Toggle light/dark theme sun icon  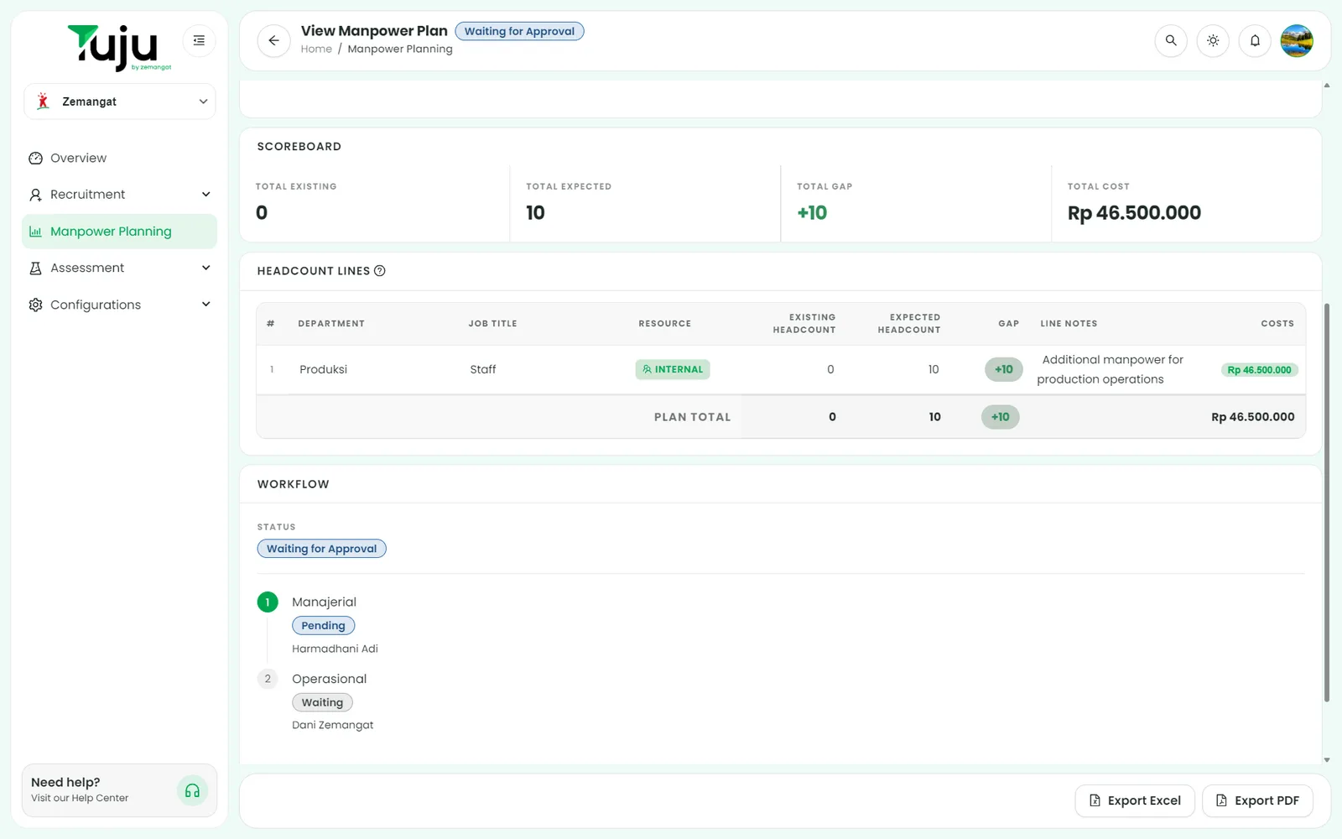point(1213,40)
